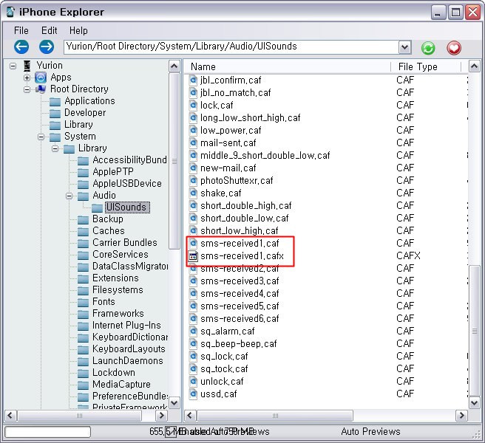Collapse the Audio folder node
This screenshot has height=443, width=485.
click(x=69, y=196)
